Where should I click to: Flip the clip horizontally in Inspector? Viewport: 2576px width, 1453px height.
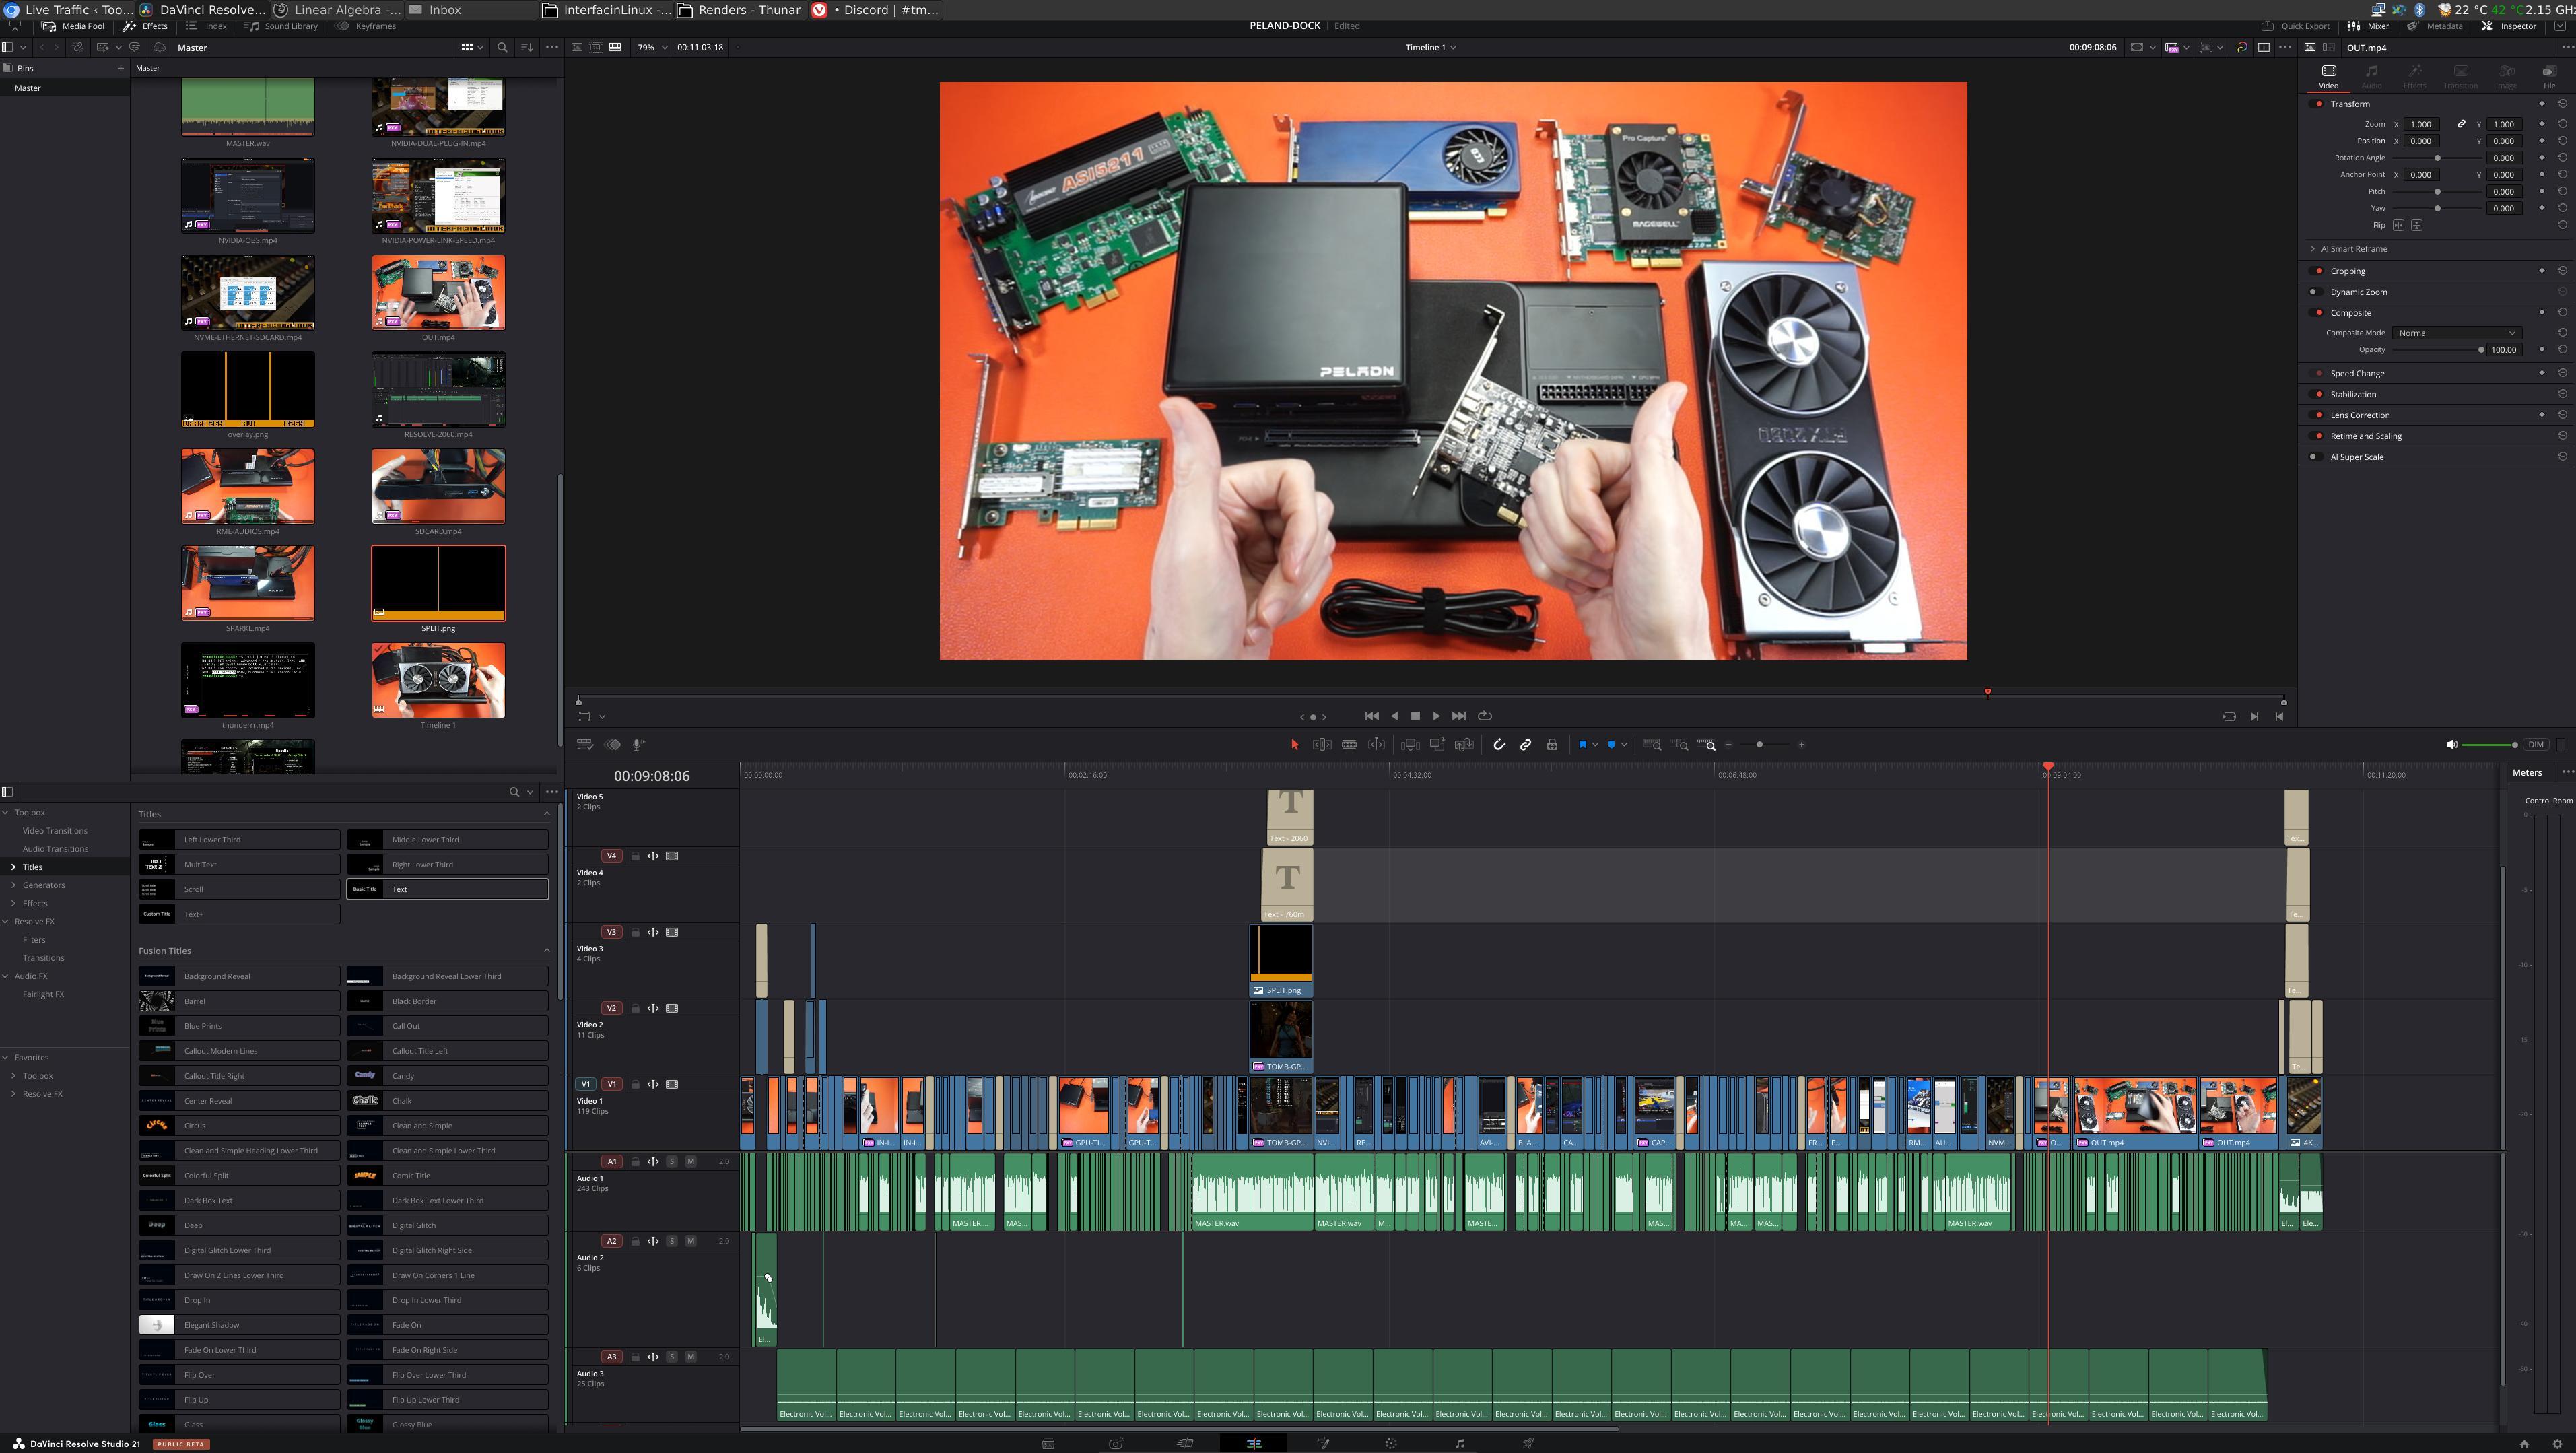[2398, 225]
